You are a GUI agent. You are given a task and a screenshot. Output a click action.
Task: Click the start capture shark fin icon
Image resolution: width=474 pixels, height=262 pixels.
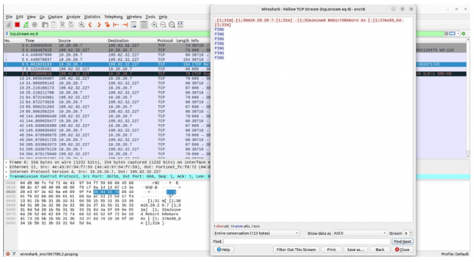coord(8,25)
